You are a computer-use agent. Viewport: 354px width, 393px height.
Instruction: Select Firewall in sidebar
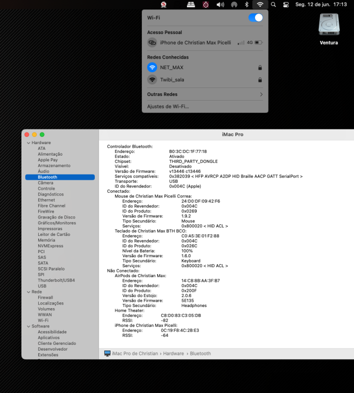coord(46,298)
